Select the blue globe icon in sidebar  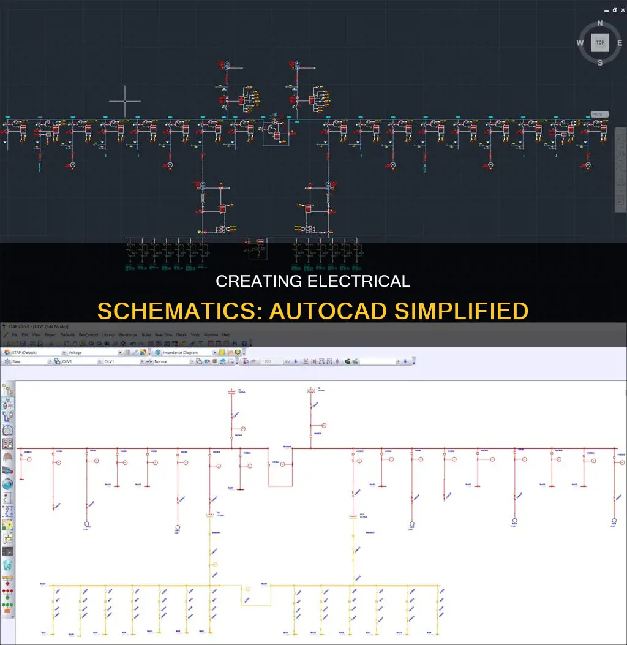(x=7, y=484)
